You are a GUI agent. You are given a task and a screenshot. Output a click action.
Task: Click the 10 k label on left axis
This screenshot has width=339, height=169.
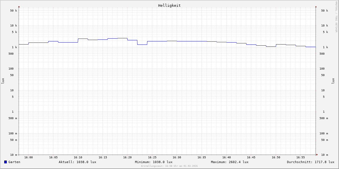tap(14, 26)
